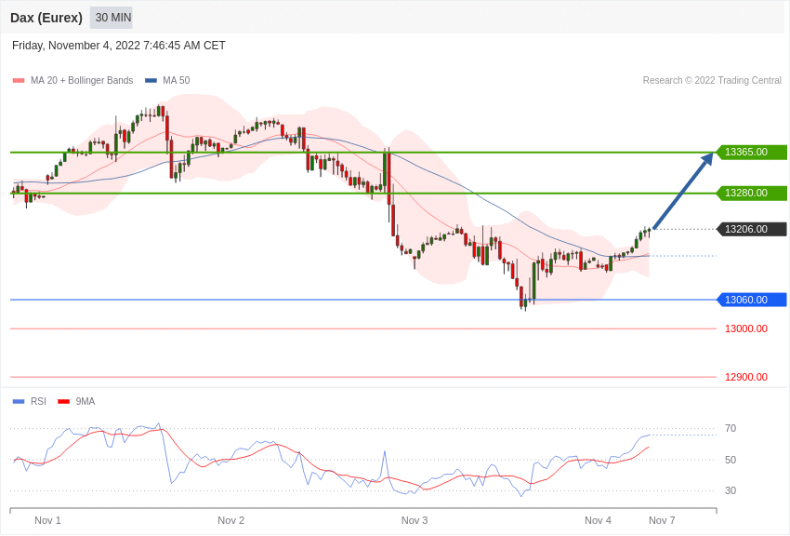
Task: Click the 13060.00 blue pivot price tag
Action: [x=751, y=300]
